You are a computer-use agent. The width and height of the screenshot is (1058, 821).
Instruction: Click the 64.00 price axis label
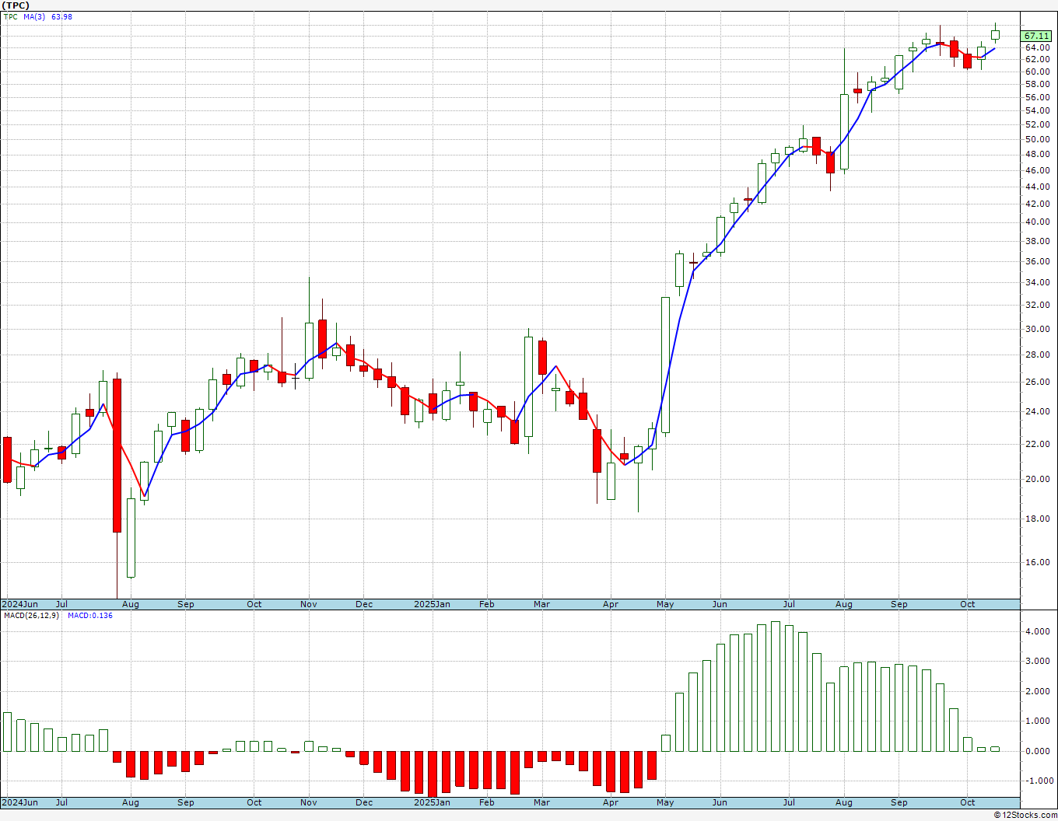tap(1037, 47)
